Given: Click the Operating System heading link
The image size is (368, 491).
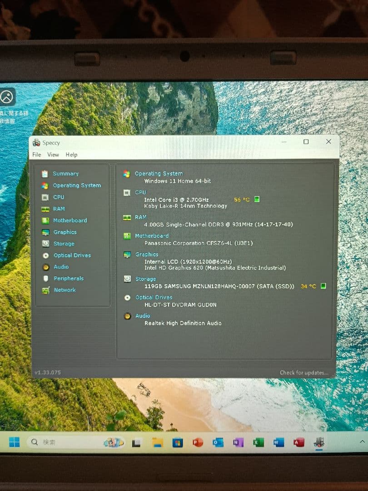Looking at the screenshot, I should tap(159, 174).
